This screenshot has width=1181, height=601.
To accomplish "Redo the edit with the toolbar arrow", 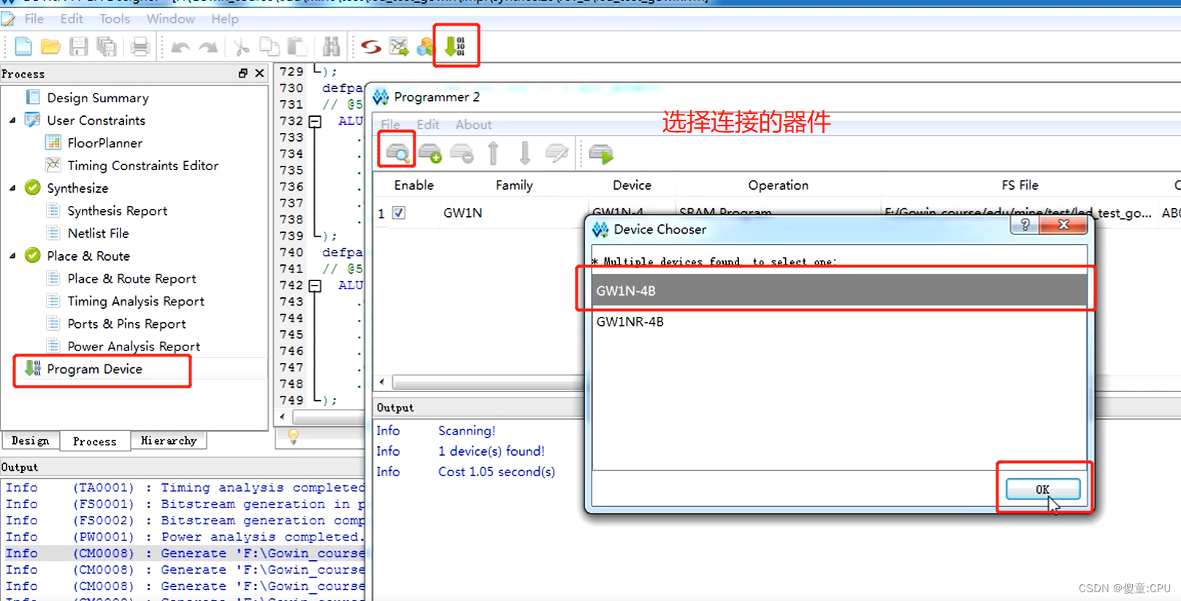I will click(208, 47).
